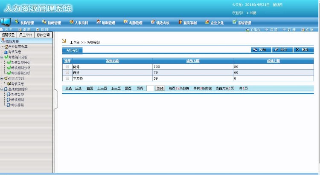Collapse the 基础数据维护 tree node
320x175 pixels.
(2, 89)
